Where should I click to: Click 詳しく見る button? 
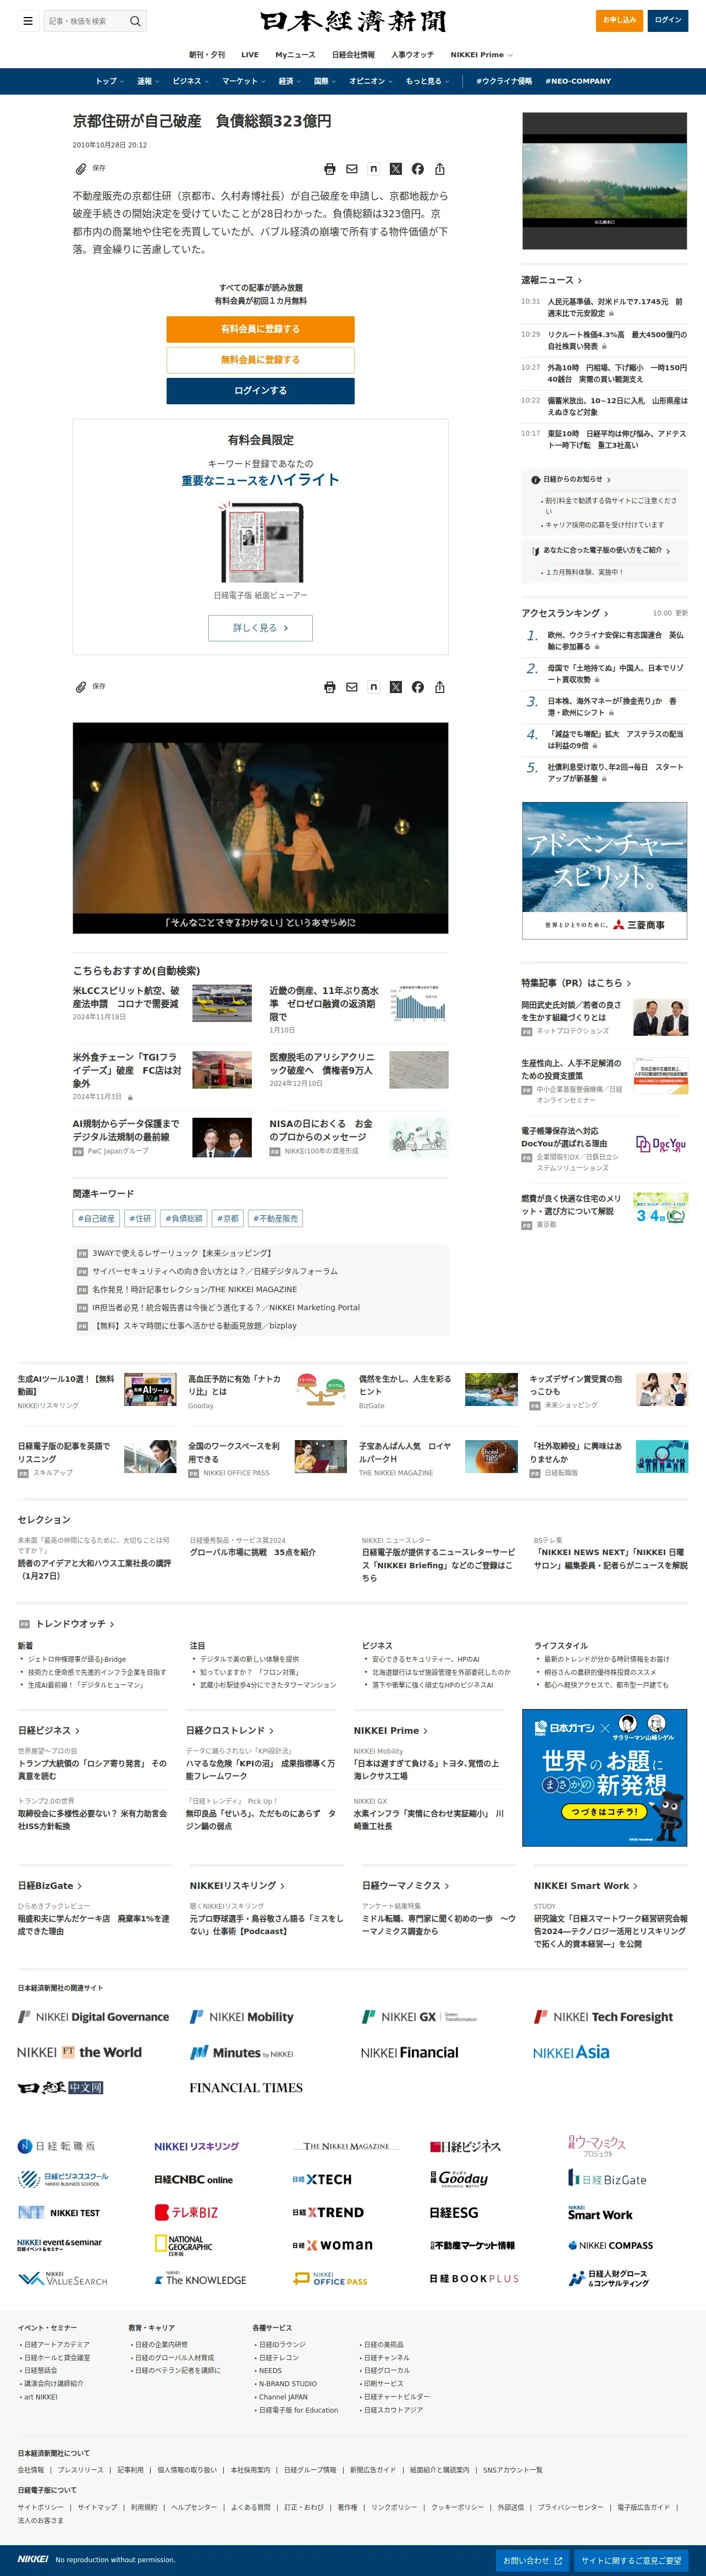(260, 628)
